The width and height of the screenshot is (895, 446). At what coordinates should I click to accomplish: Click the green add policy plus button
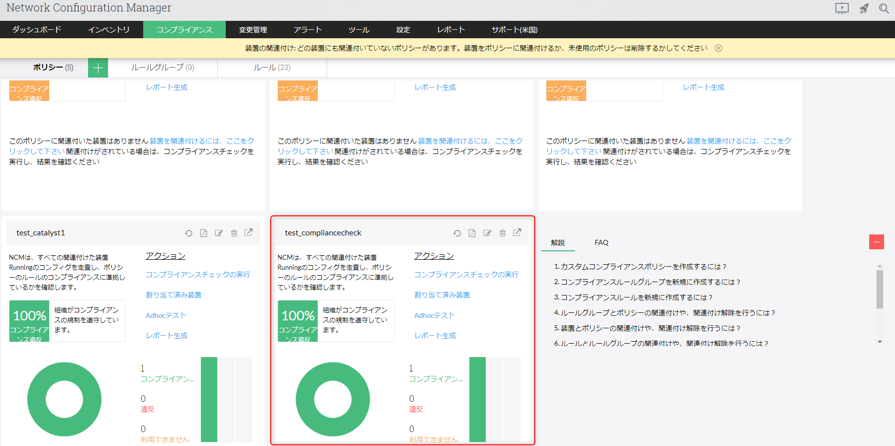pyautogui.click(x=98, y=68)
